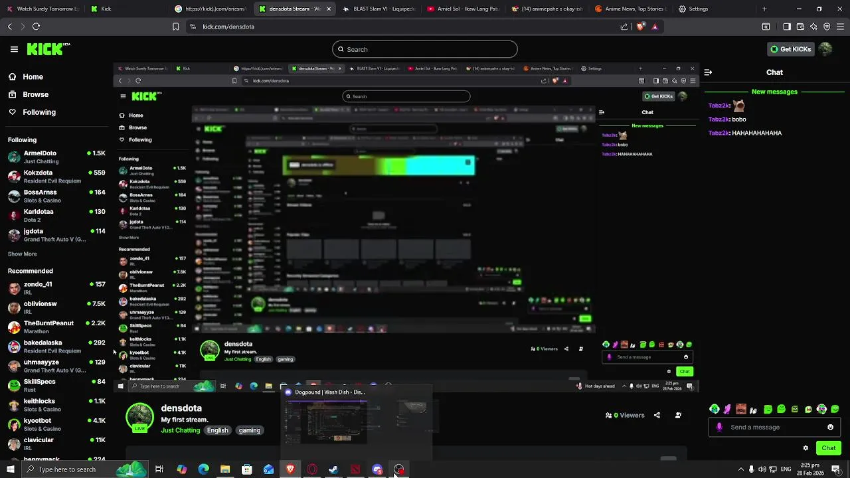Click the browser back arrow

[9, 27]
